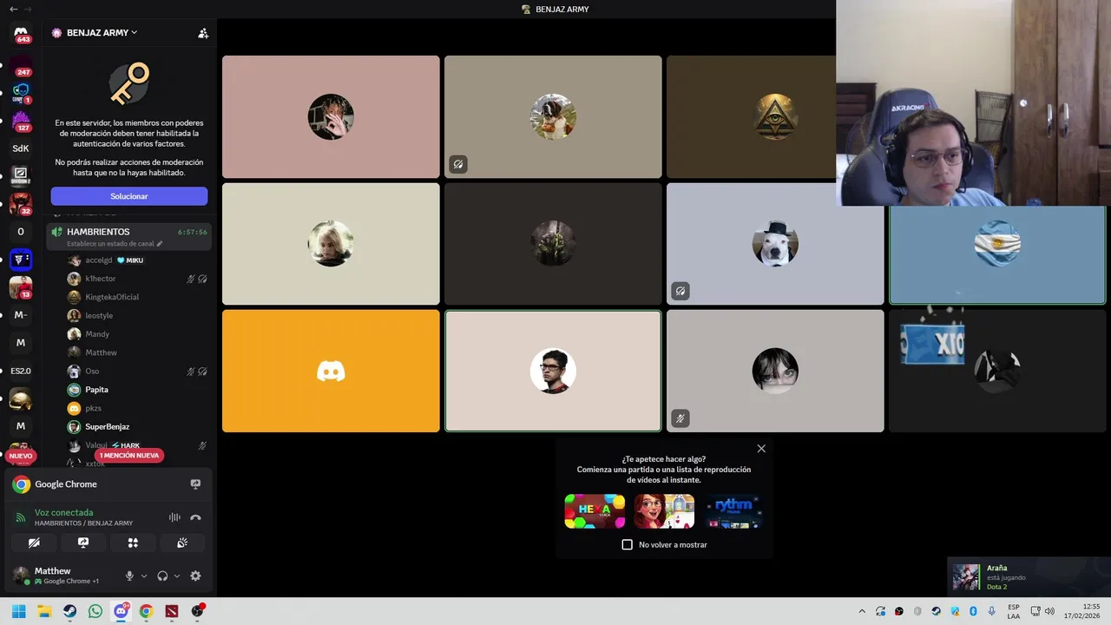Viewport: 1111px width, 625px height.
Task: Open the M- server in sidebar
Action: pyautogui.click(x=21, y=315)
